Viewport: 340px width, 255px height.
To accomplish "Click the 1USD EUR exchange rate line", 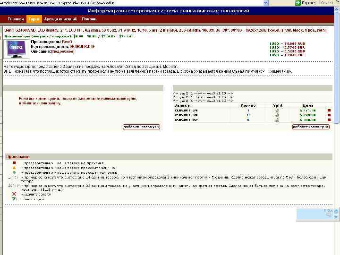I will [x=287, y=47].
